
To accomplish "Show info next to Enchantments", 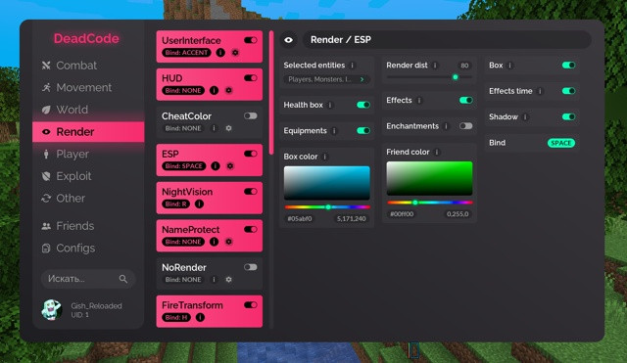I will [x=447, y=126].
